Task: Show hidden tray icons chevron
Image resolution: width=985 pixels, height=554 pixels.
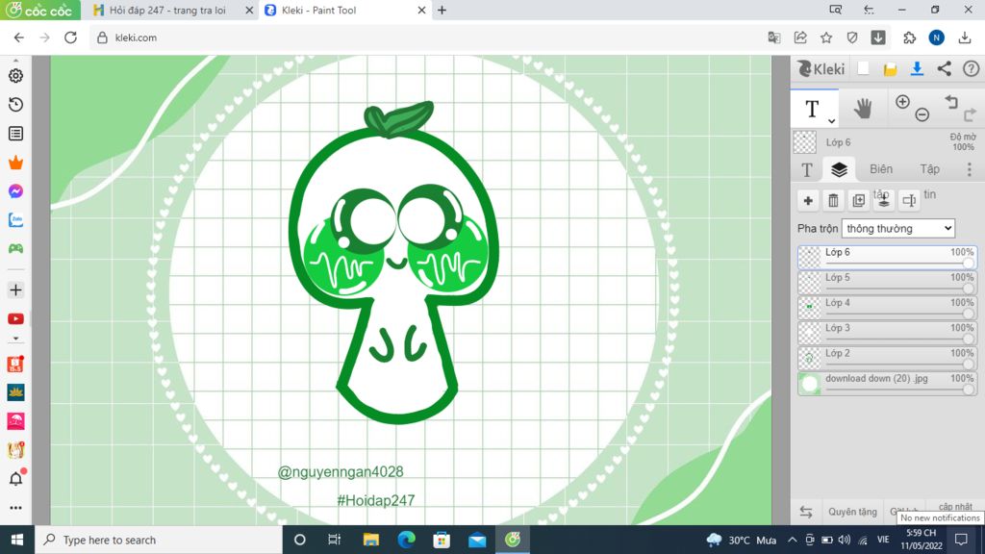Action: coord(793,540)
